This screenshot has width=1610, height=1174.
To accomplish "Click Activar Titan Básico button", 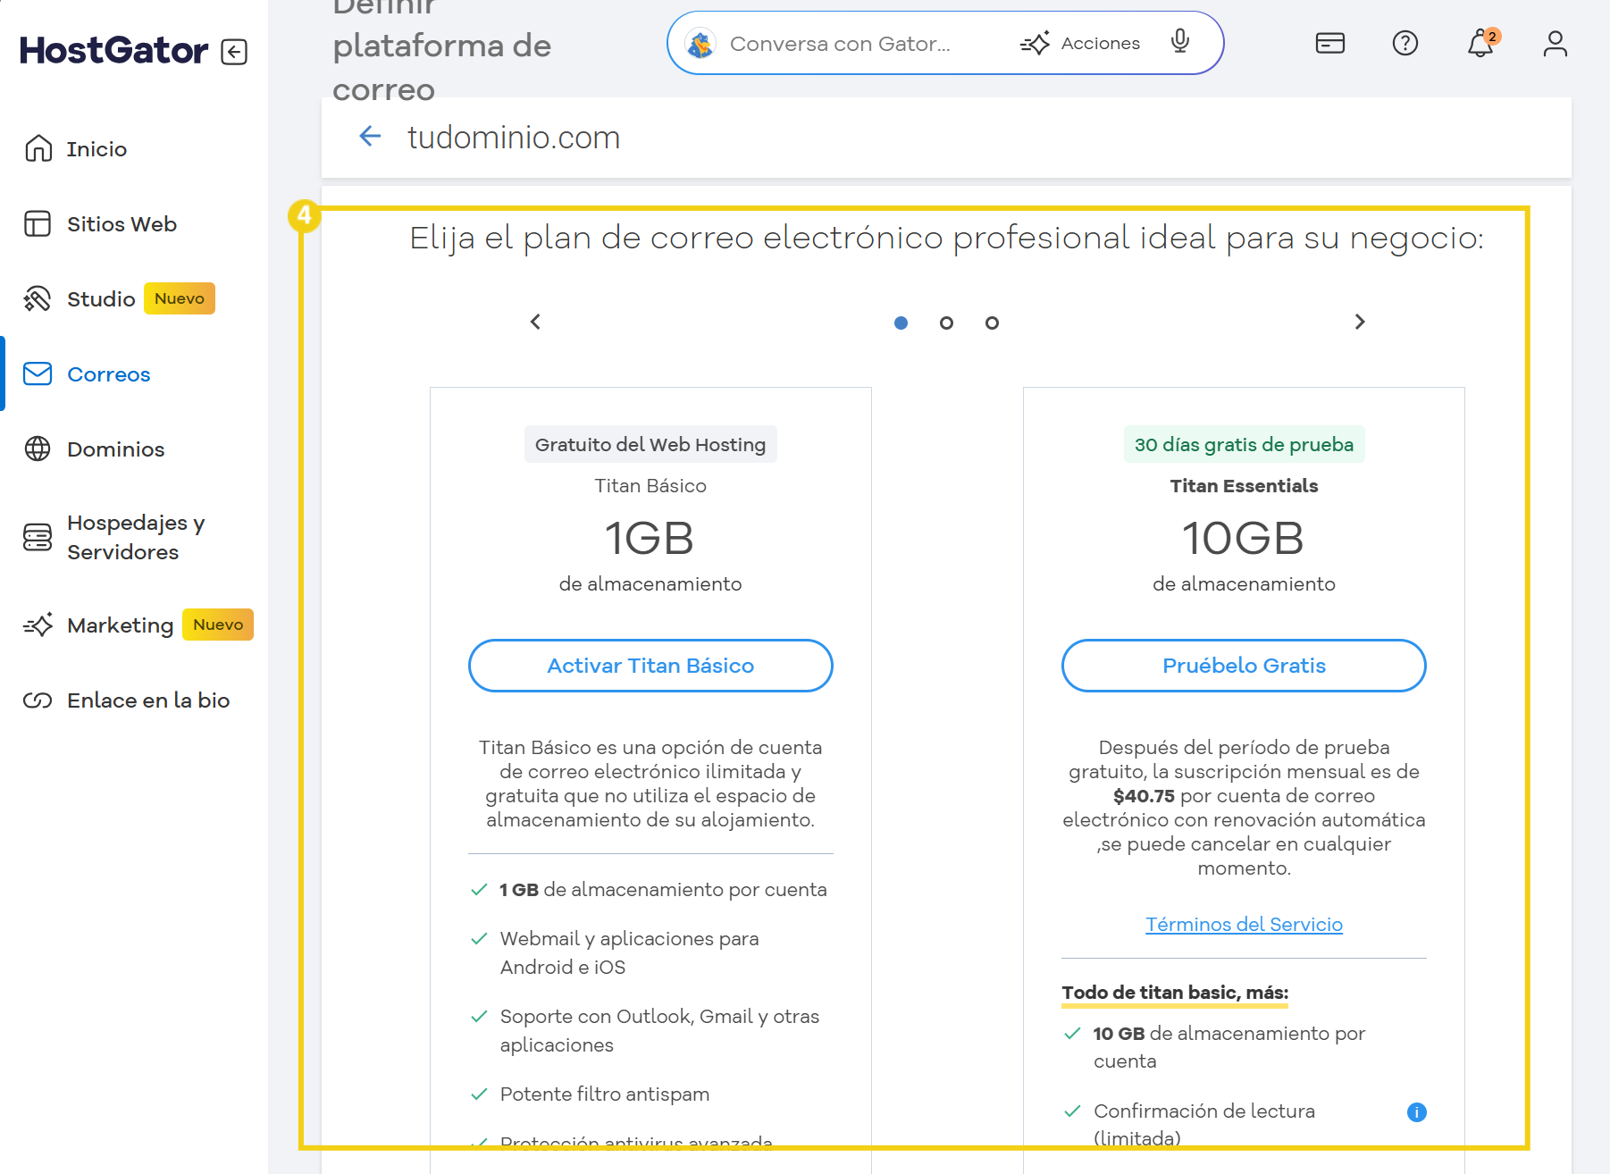I will coord(650,666).
